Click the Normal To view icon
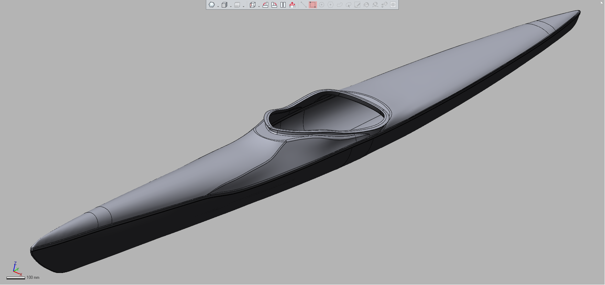 292,5
